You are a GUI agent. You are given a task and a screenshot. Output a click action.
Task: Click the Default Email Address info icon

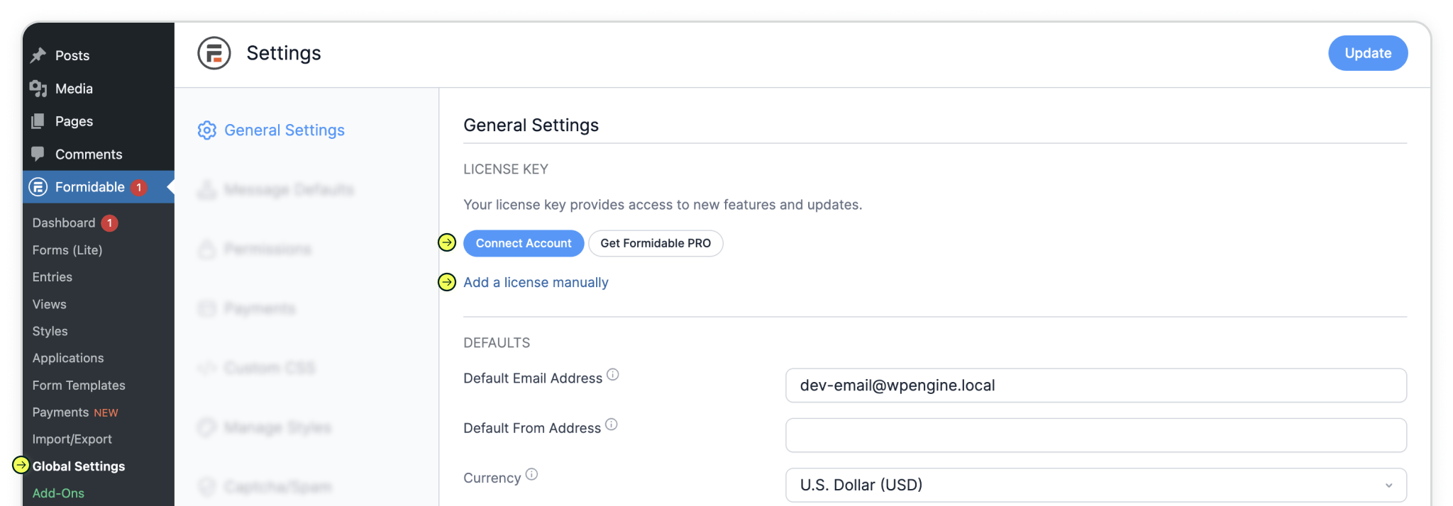tap(613, 374)
